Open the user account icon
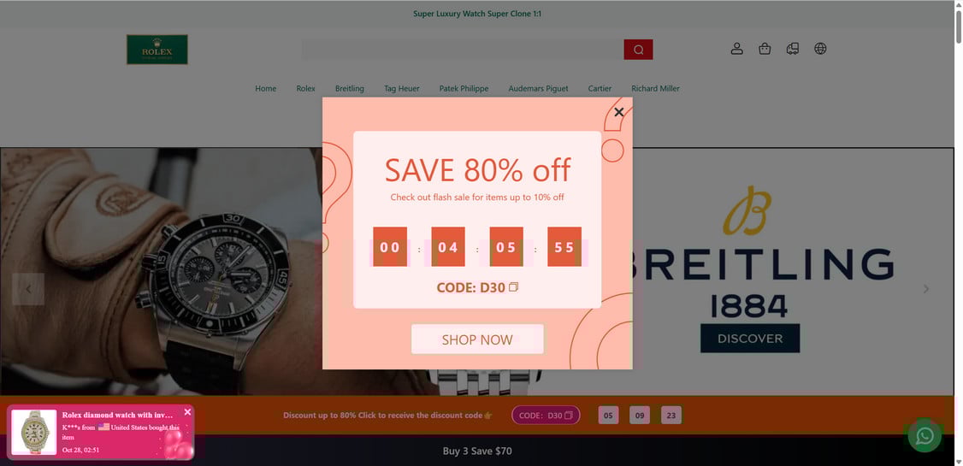The width and height of the screenshot is (963, 466). click(x=737, y=49)
